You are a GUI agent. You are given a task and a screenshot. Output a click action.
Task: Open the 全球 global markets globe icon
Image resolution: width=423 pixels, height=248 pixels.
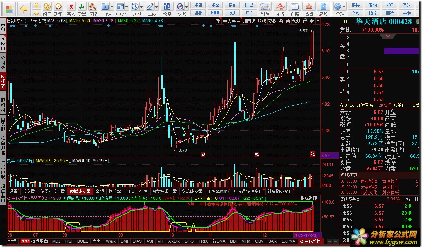(337, 7)
